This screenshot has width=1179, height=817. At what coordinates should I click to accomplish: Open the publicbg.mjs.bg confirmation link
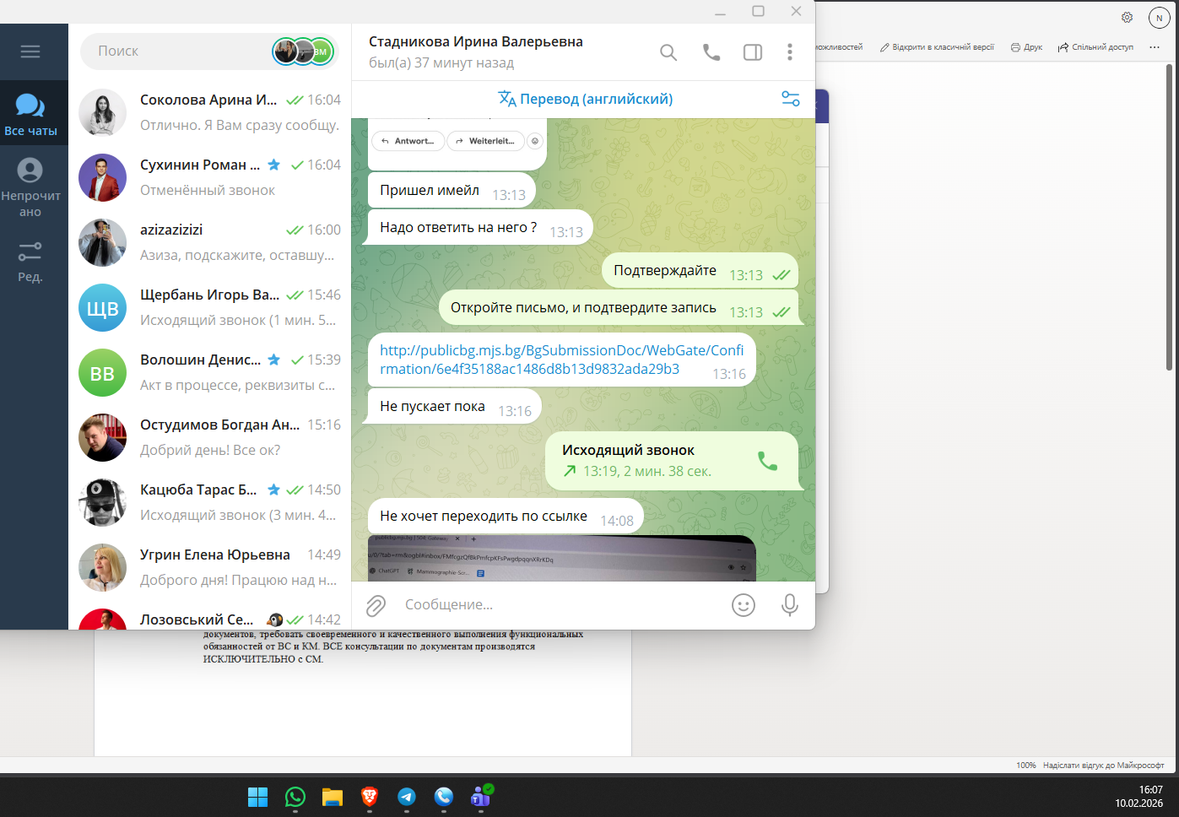click(561, 360)
